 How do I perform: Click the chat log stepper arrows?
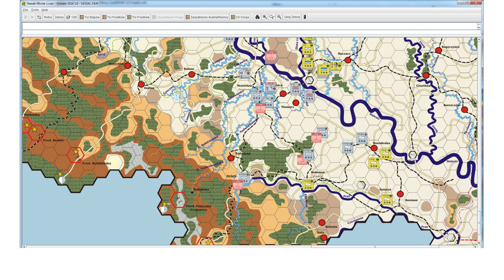[479, 26]
